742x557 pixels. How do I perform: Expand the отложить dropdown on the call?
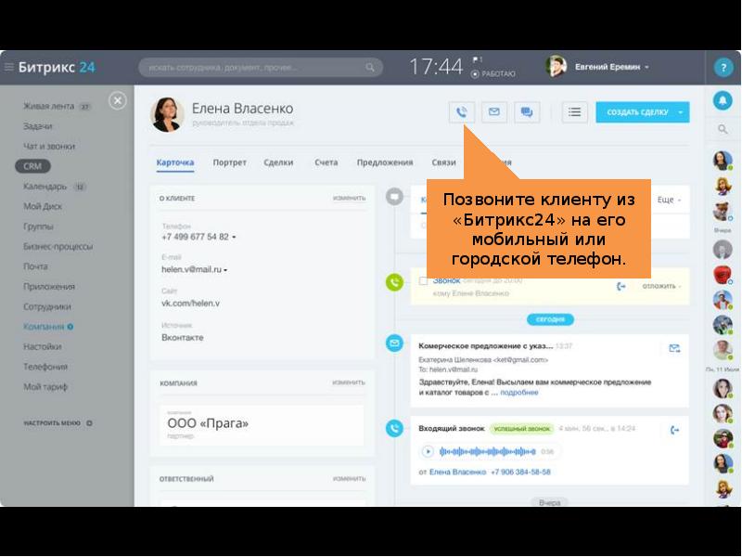[661, 286]
